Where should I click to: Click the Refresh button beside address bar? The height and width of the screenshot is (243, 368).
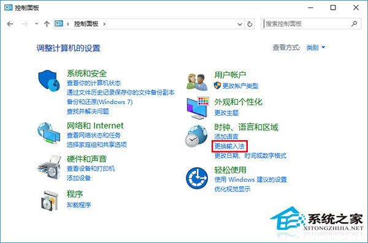point(250,24)
